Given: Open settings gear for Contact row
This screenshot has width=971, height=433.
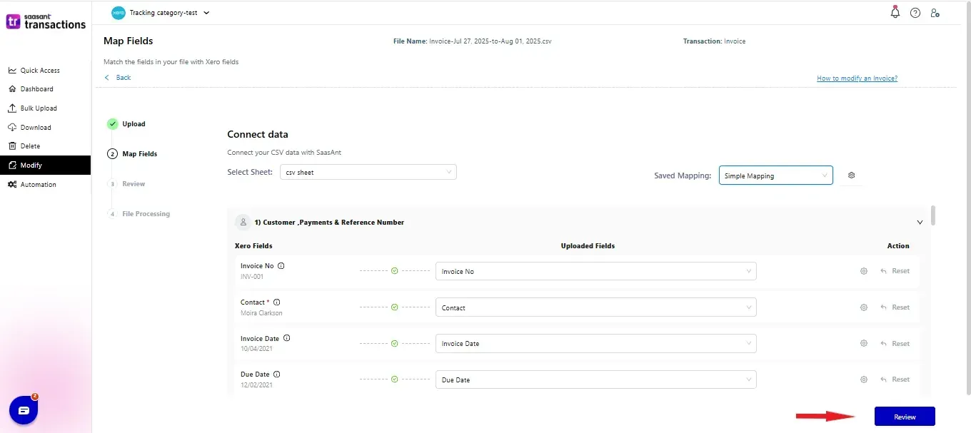Looking at the screenshot, I should pyautogui.click(x=864, y=307).
